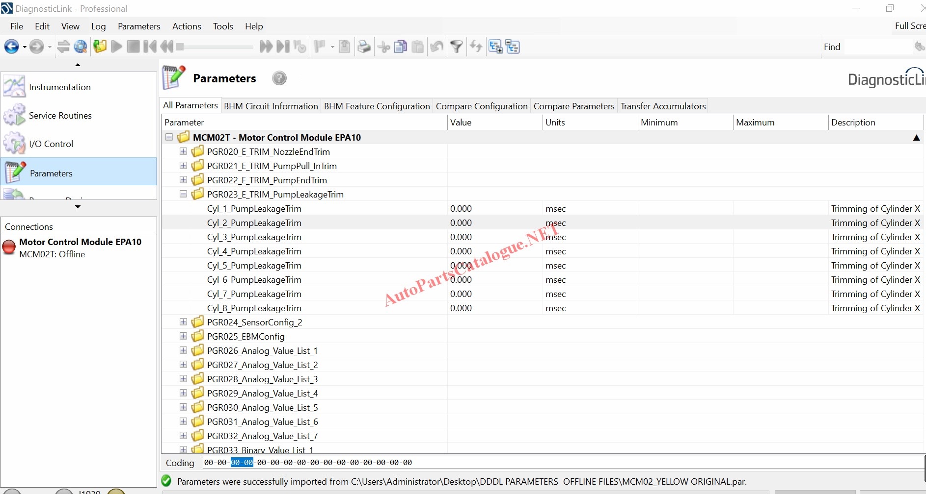Click the Filter funnel icon
This screenshot has height=494, width=926.
click(457, 47)
